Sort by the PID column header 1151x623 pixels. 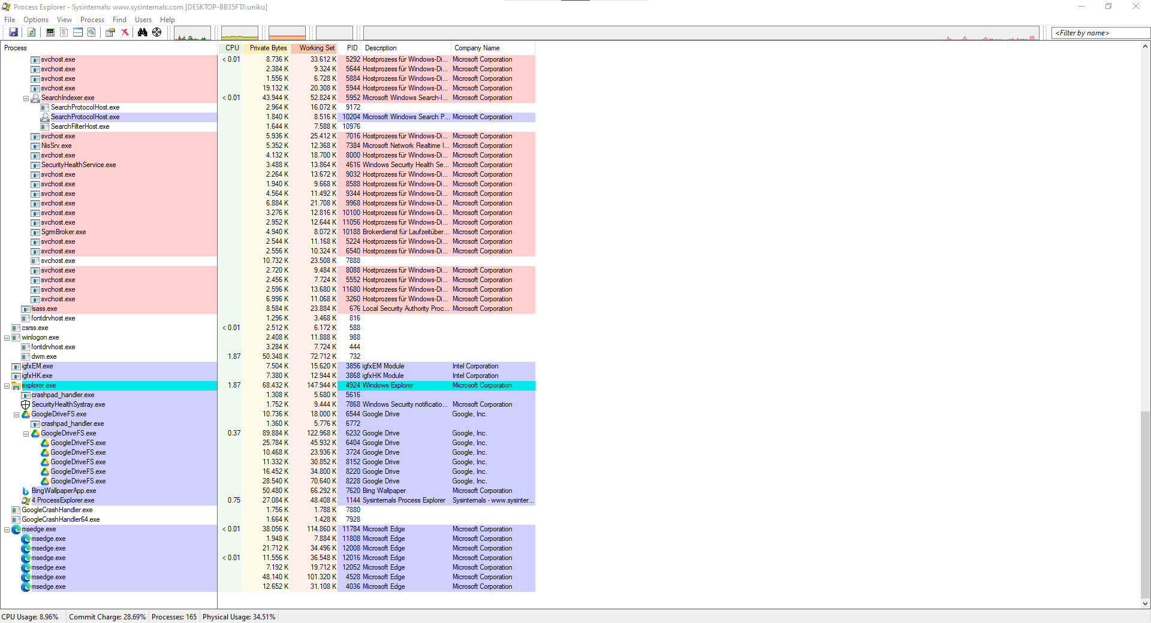click(x=350, y=48)
